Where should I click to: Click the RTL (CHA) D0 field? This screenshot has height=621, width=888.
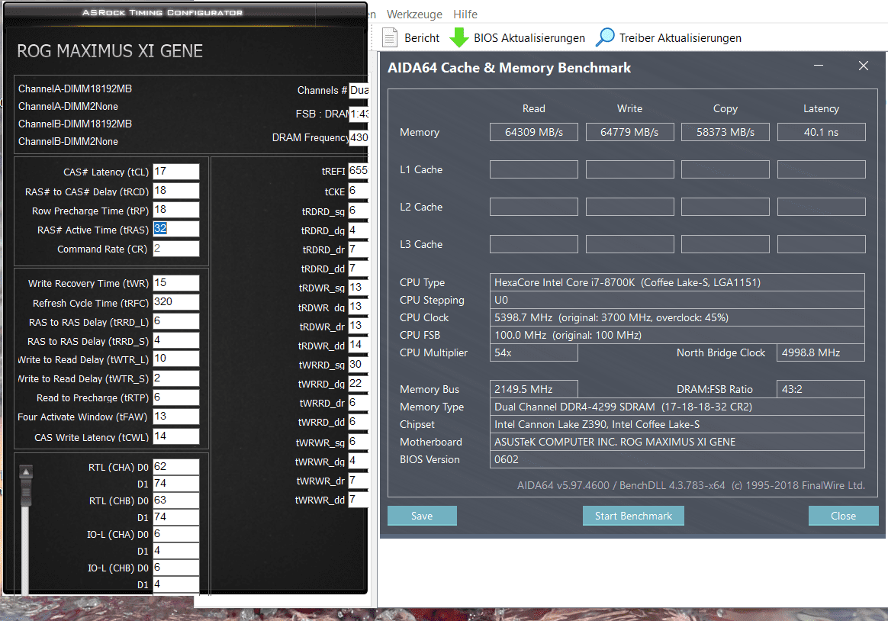pos(176,467)
